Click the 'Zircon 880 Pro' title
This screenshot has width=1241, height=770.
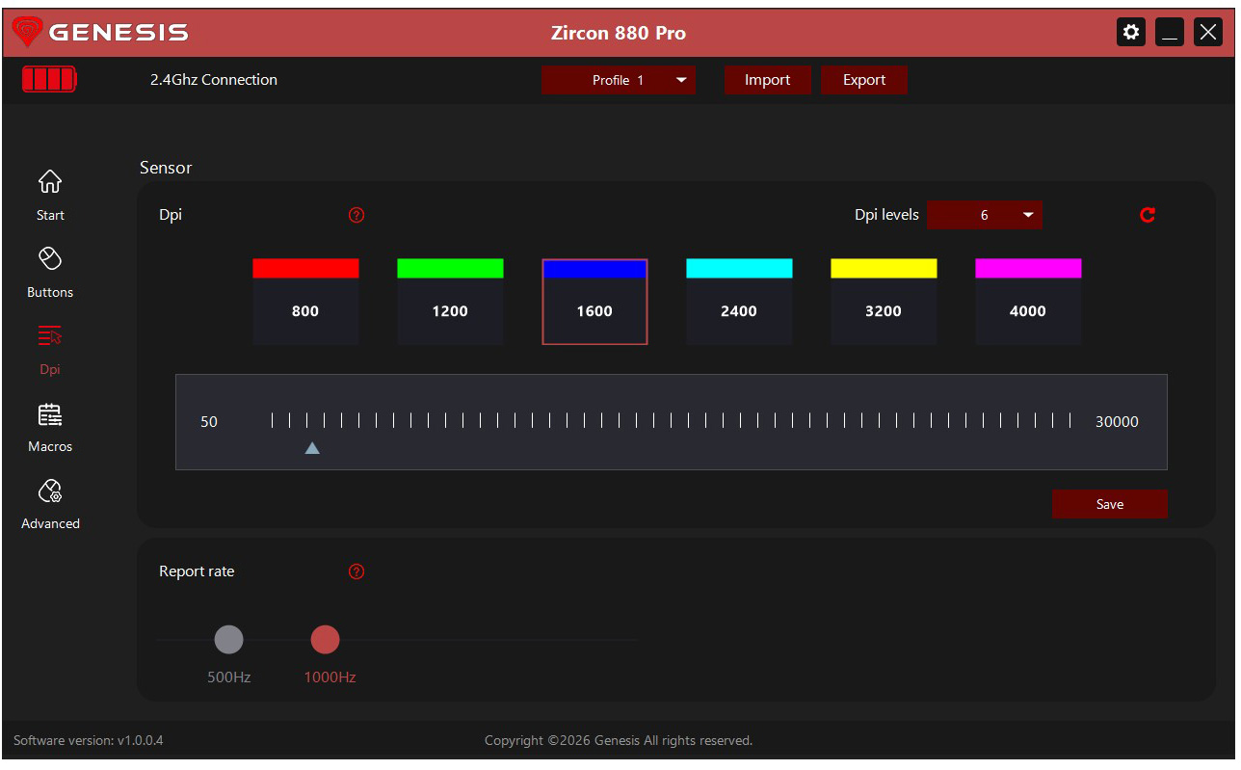click(619, 33)
